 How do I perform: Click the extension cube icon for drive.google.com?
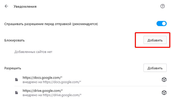pyautogui.click(x=164, y=93)
